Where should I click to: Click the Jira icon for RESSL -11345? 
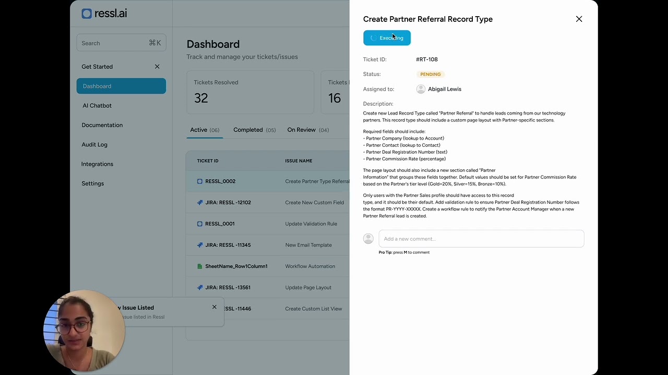(x=200, y=245)
